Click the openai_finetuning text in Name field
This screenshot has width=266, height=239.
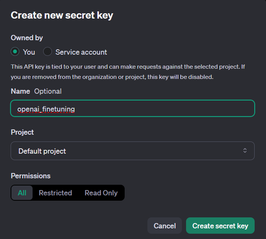(46, 109)
